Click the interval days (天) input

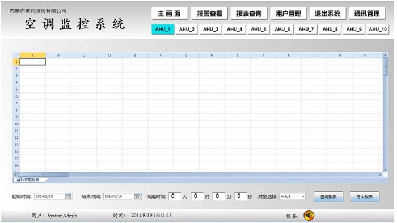coord(175,196)
